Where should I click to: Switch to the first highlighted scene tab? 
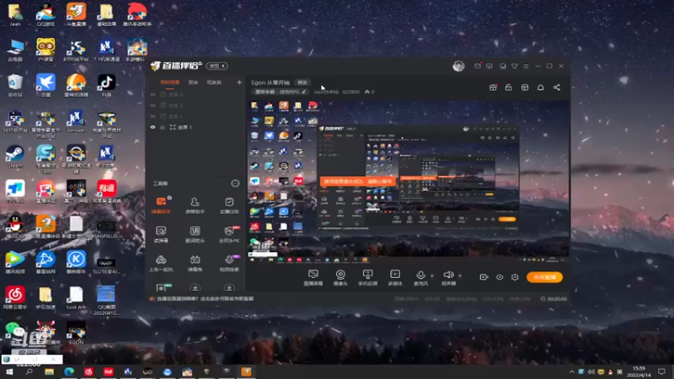point(170,82)
